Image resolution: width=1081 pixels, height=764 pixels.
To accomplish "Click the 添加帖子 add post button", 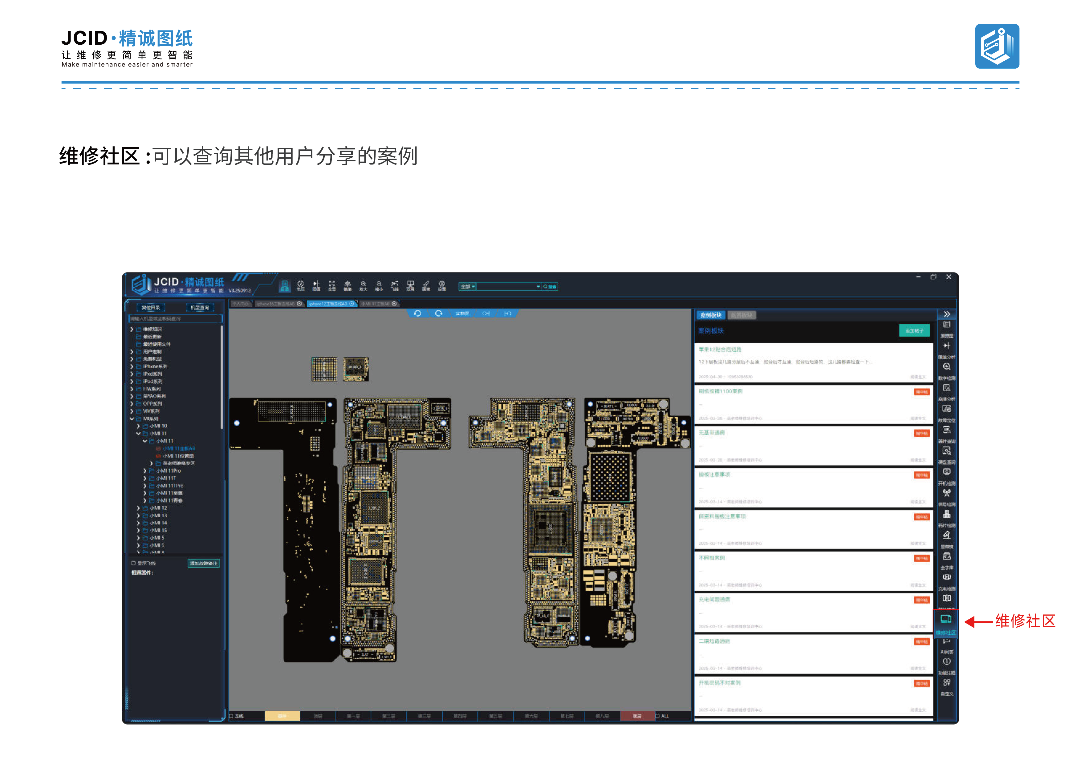I will [914, 331].
